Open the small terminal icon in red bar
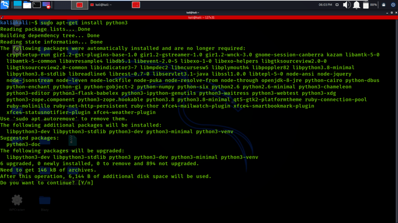The height and width of the screenshot is (223, 398). pyautogui.click(x=2, y=18)
